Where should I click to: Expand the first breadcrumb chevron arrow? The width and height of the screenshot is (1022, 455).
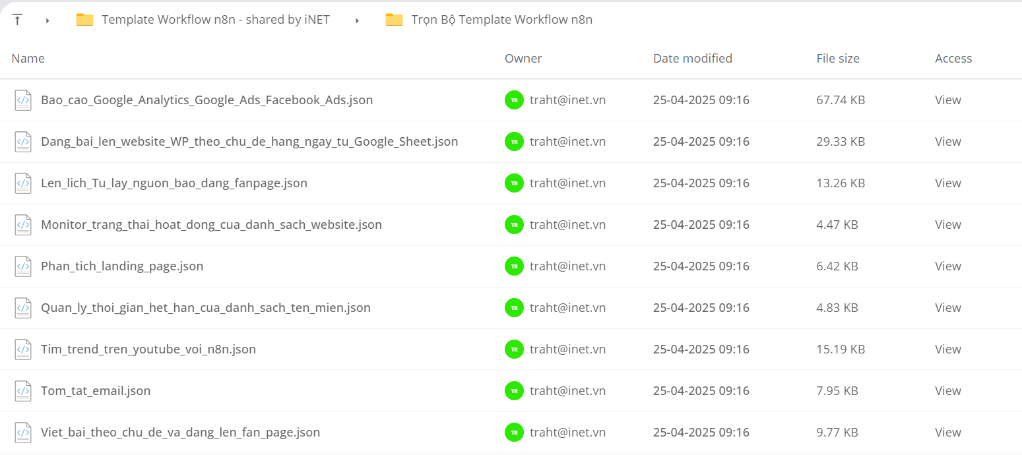48,20
